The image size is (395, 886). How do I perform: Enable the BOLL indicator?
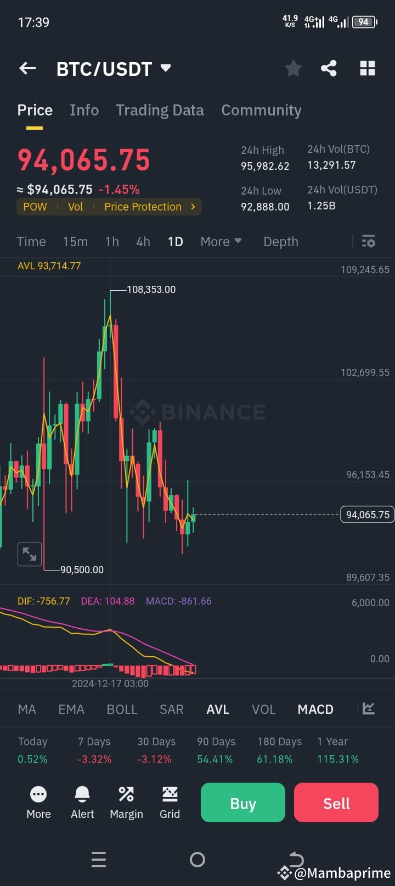click(122, 709)
